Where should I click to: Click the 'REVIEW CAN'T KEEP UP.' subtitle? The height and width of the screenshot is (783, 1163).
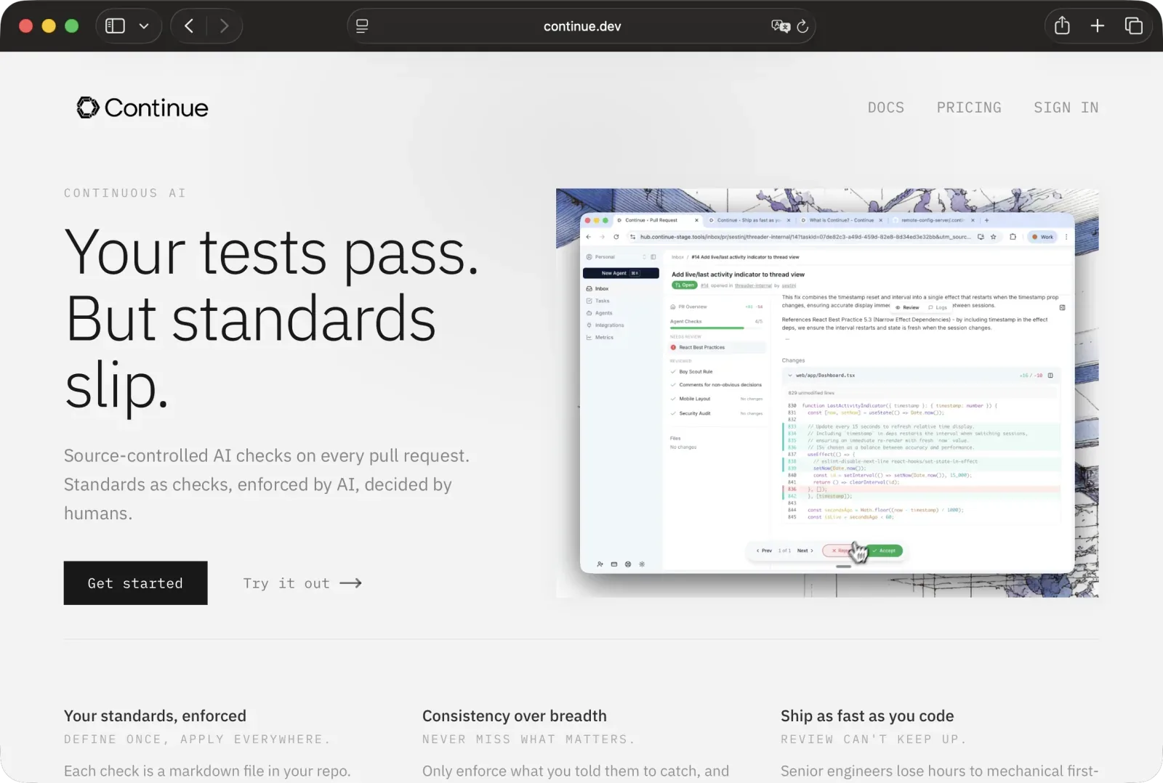point(874,739)
